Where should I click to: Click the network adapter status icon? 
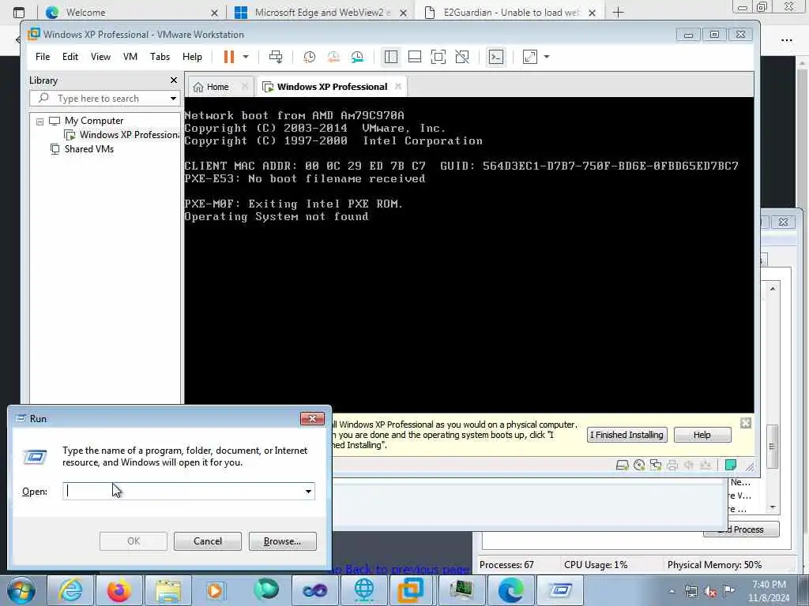(x=655, y=466)
